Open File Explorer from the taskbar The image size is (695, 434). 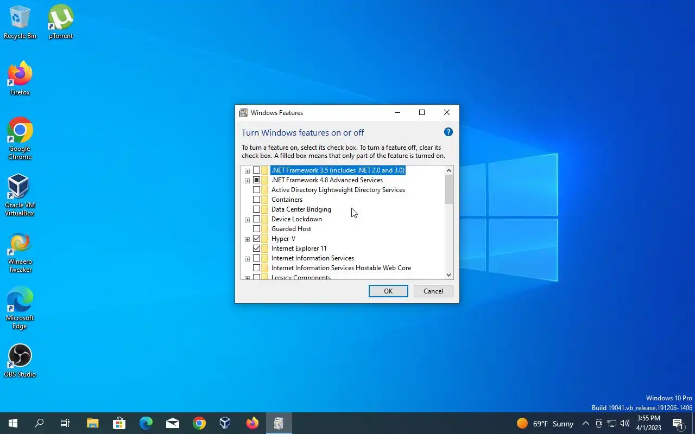(93, 423)
